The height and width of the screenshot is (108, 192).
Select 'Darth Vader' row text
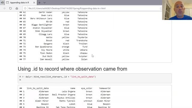[45, 12]
